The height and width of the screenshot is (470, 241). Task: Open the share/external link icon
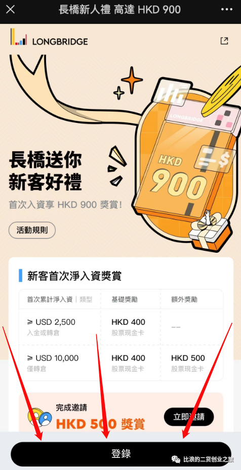[224, 41]
